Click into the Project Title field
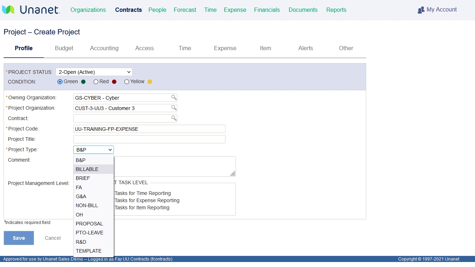Viewport: 475px width, 267px height. [149, 139]
